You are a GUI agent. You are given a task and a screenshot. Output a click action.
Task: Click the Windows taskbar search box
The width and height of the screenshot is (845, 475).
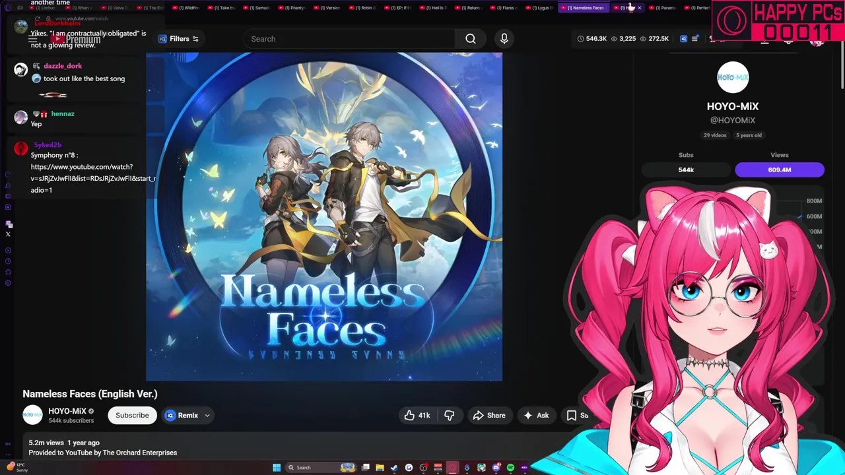click(x=321, y=468)
